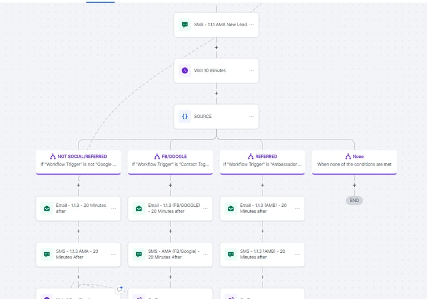
Task: Click the NOT SOCIAL/REFERRED branch icon
Action: pyautogui.click(x=53, y=156)
